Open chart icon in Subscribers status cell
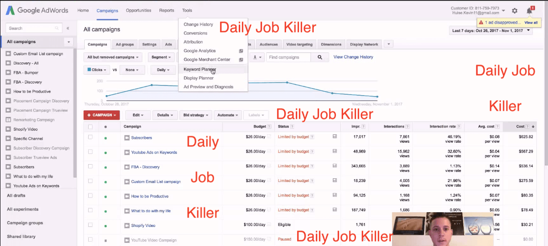Image resolution: width=548 pixels, height=246 pixels. [335, 137]
